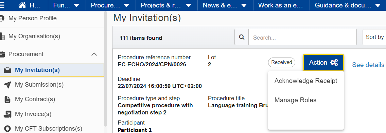Click the My CFT Subscriptions bell icon
The width and height of the screenshot is (386, 133).
point(7,129)
